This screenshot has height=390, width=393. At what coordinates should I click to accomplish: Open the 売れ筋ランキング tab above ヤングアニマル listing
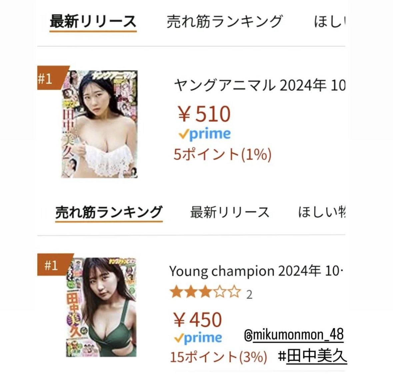(x=224, y=22)
